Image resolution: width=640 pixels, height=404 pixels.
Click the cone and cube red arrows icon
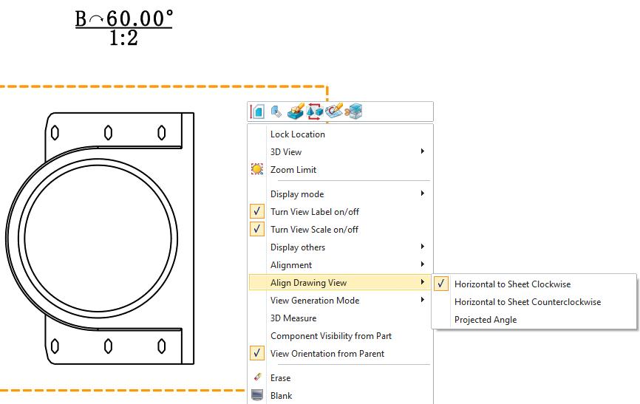coord(315,112)
